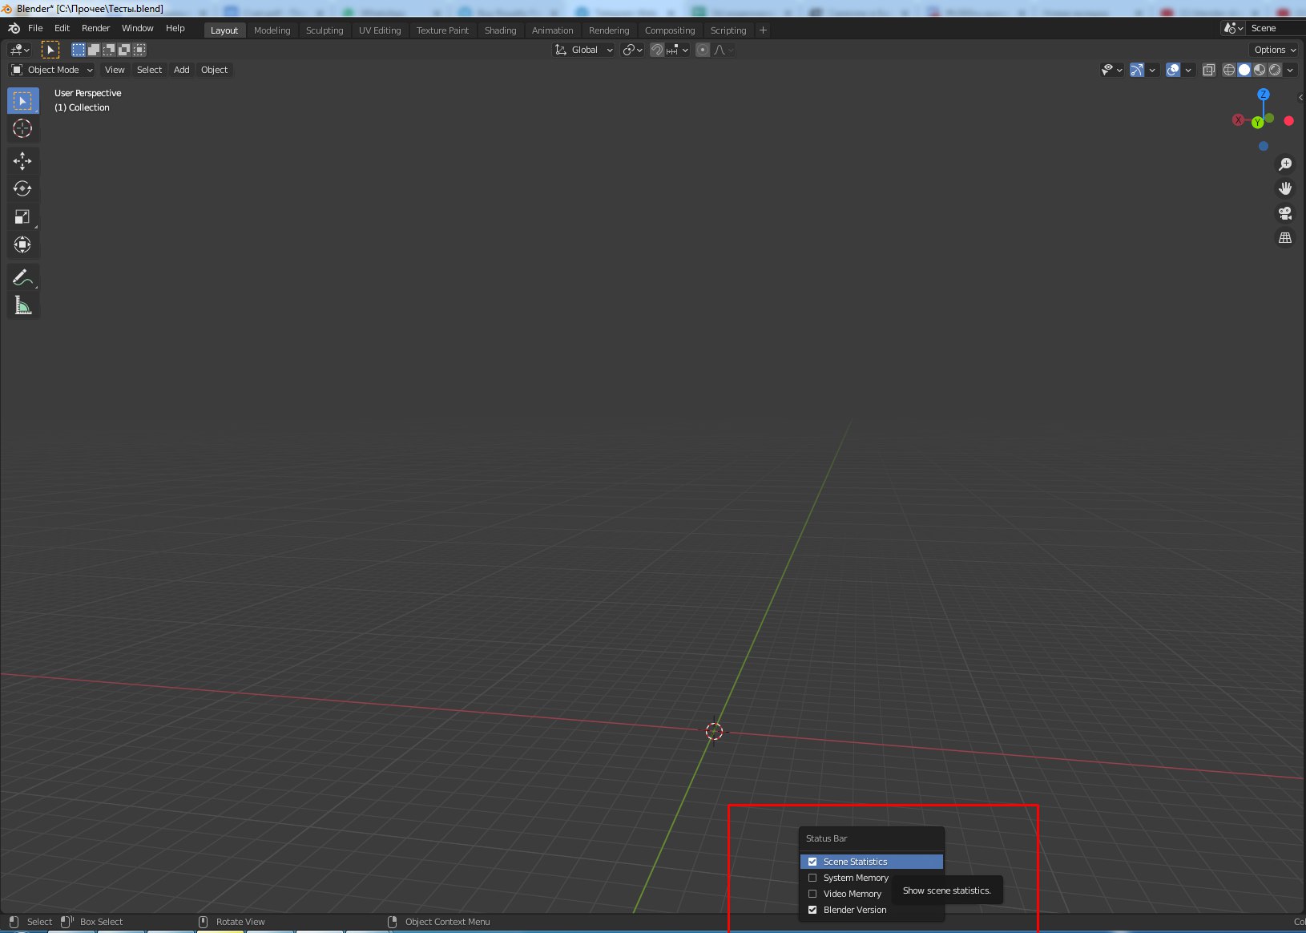The height and width of the screenshot is (933, 1306).
Task: Open the viewport Select menu
Action: point(149,70)
